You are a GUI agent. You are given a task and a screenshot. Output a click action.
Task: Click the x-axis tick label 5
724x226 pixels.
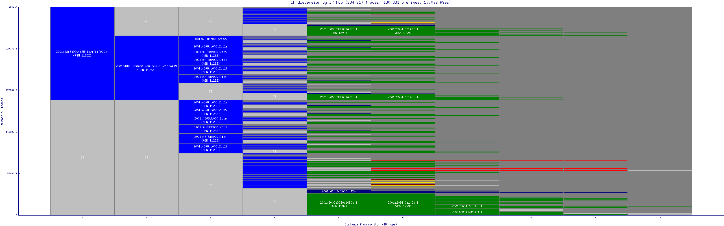tap(339, 218)
